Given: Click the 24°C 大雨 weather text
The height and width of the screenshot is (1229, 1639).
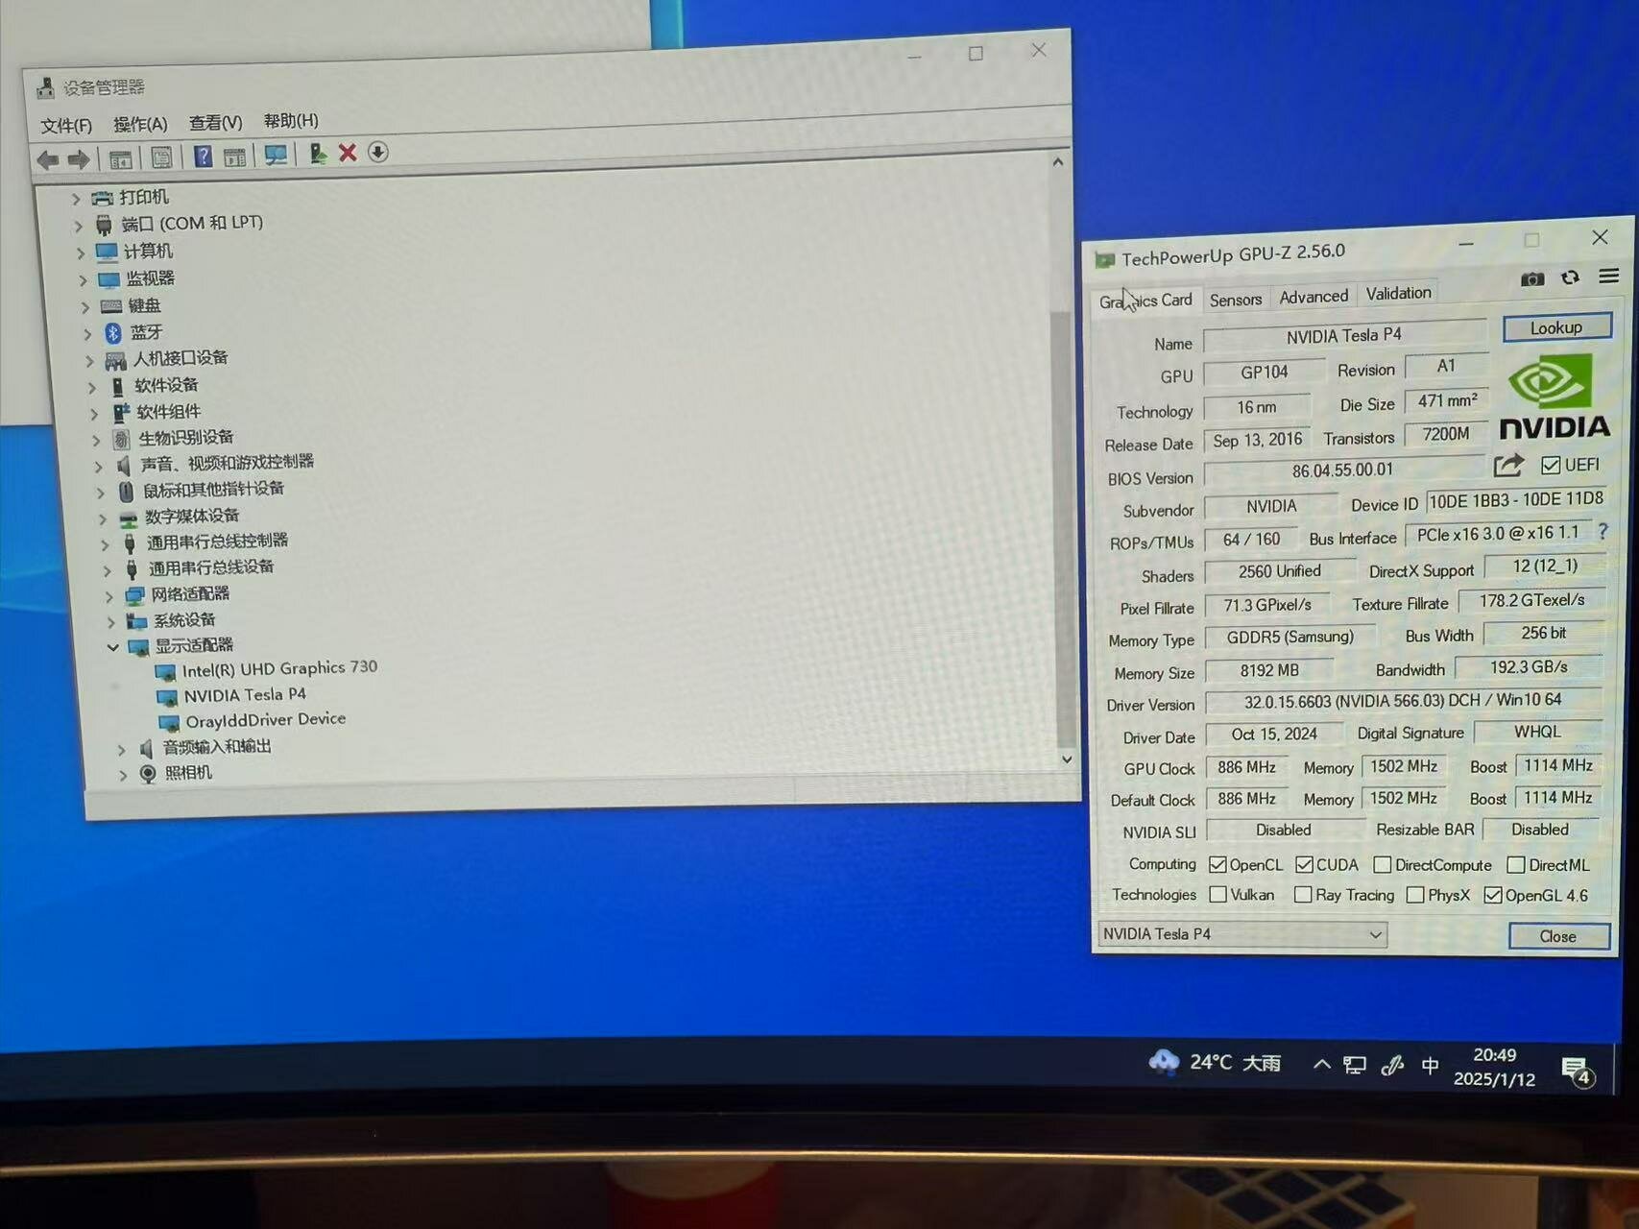Looking at the screenshot, I should (x=1235, y=1063).
